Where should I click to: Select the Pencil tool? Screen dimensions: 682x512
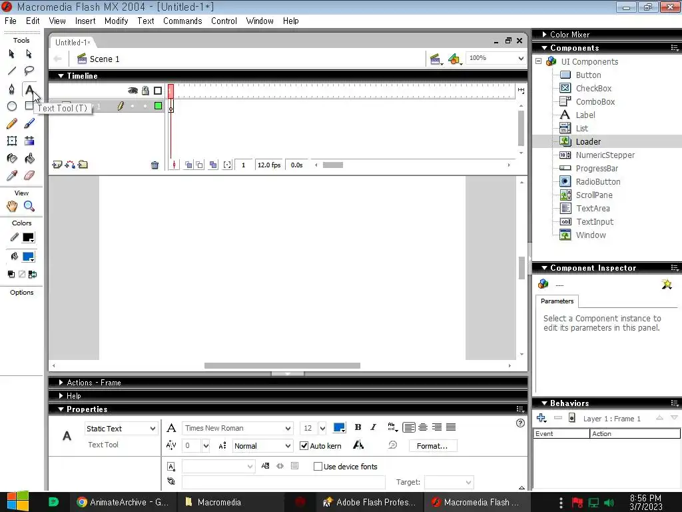[12, 123]
